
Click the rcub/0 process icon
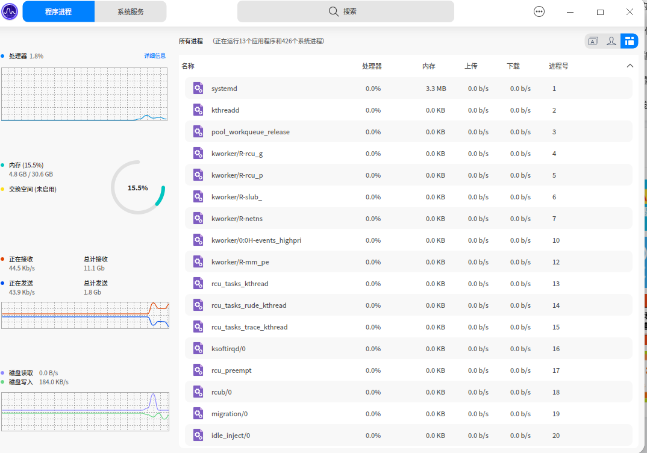[x=198, y=392]
